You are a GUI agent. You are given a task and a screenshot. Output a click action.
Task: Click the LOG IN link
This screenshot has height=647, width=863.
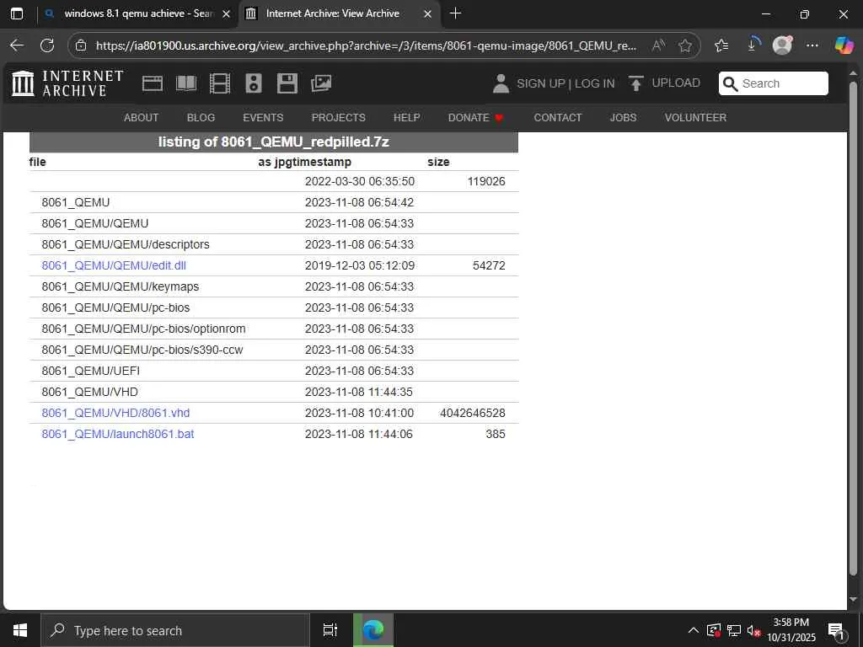(x=594, y=83)
